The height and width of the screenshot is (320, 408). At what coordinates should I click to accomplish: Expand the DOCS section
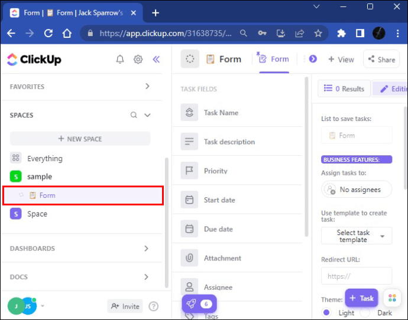coord(146,277)
